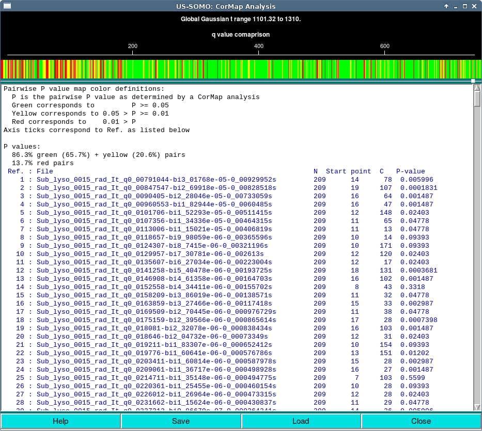Minimize the CorMap Analysis window
The image size is (482, 431).
click(456, 6)
